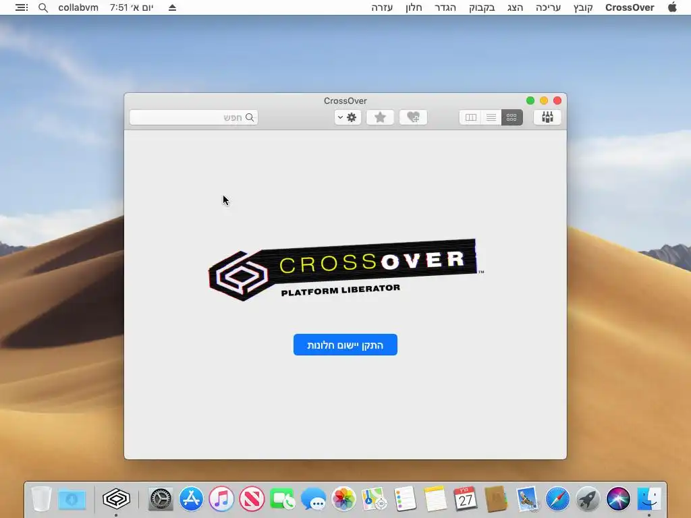Close the CrossOver window
Image resolution: width=691 pixels, height=518 pixels.
[557, 100]
